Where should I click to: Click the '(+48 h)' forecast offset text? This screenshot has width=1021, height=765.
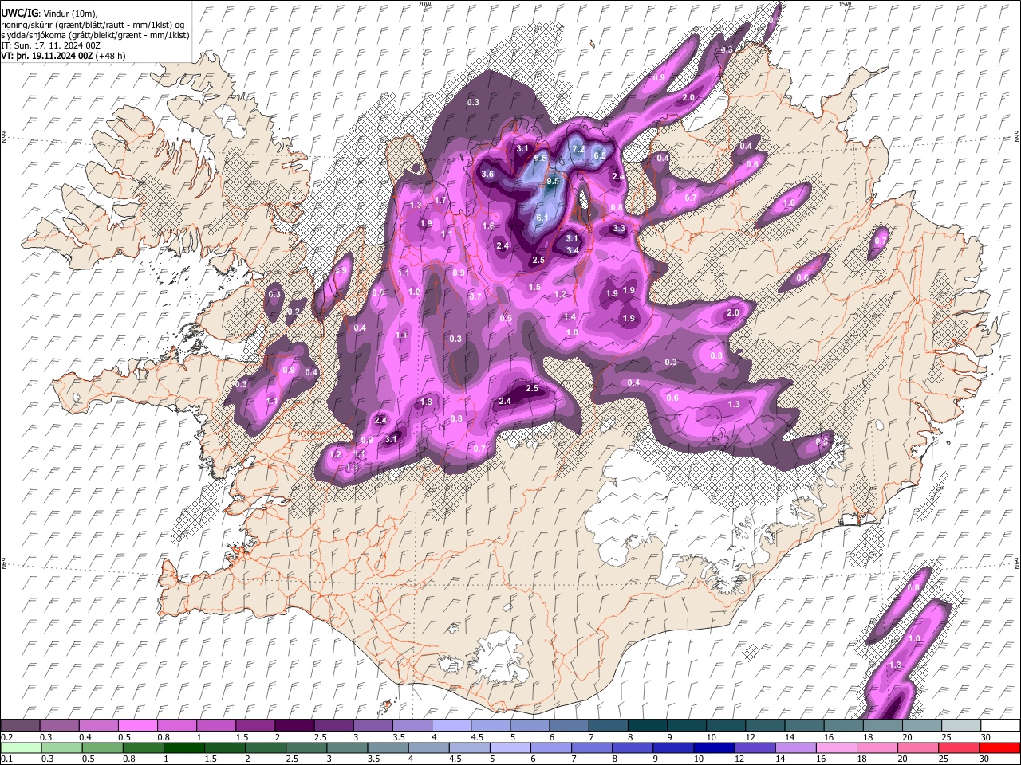coord(110,56)
